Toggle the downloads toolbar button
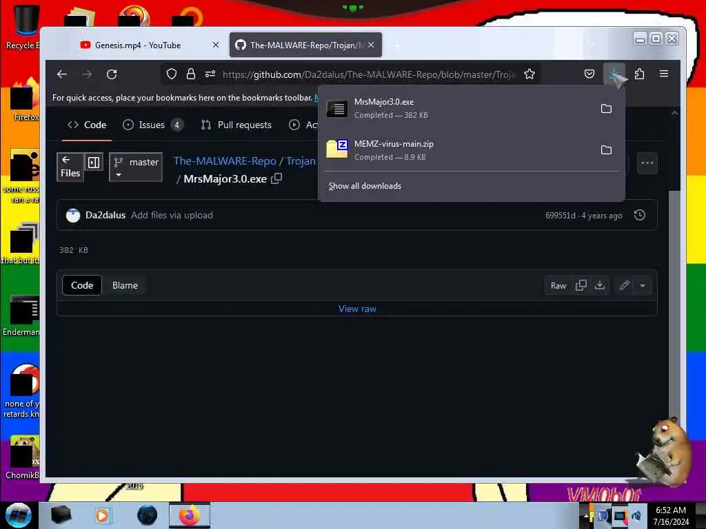This screenshot has height=529, width=706. pos(614,74)
